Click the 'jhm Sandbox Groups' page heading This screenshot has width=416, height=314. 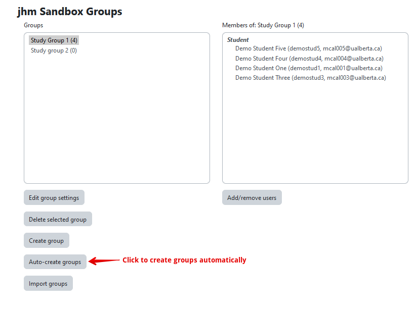point(69,11)
